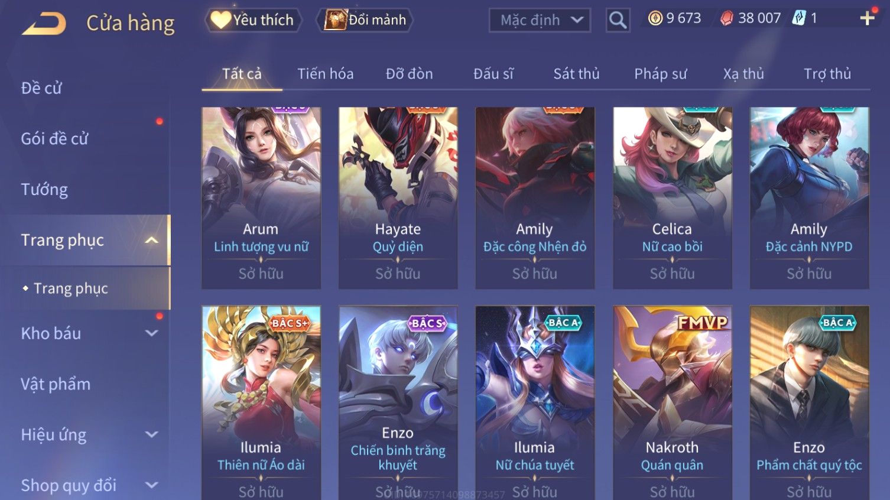Open the Mặc định sort dropdown

click(540, 20)
